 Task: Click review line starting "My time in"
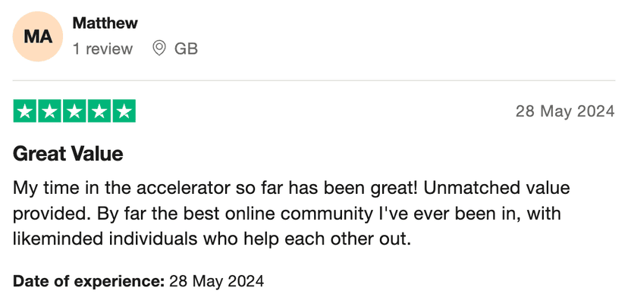291,187
